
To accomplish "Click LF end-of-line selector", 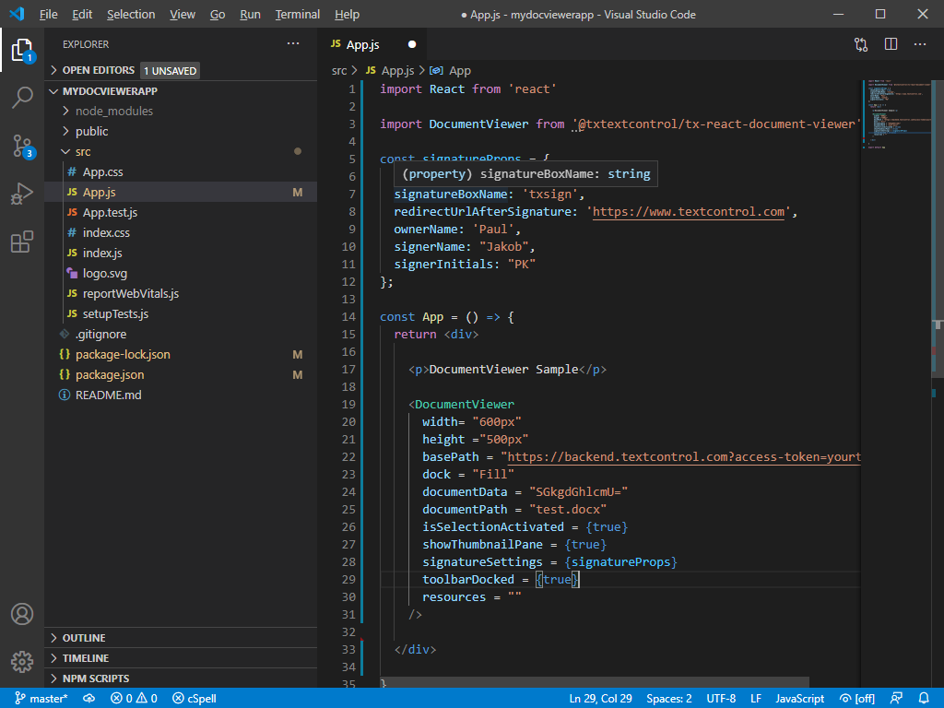I will click(756, 699).
